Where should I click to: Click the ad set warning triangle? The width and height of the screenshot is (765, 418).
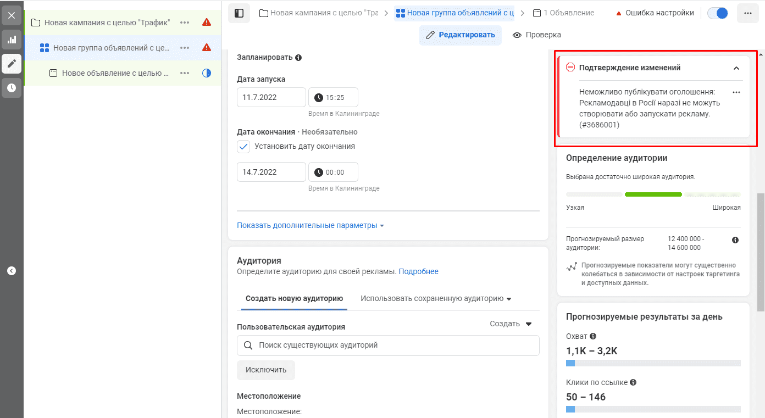[x=207, y=48]
